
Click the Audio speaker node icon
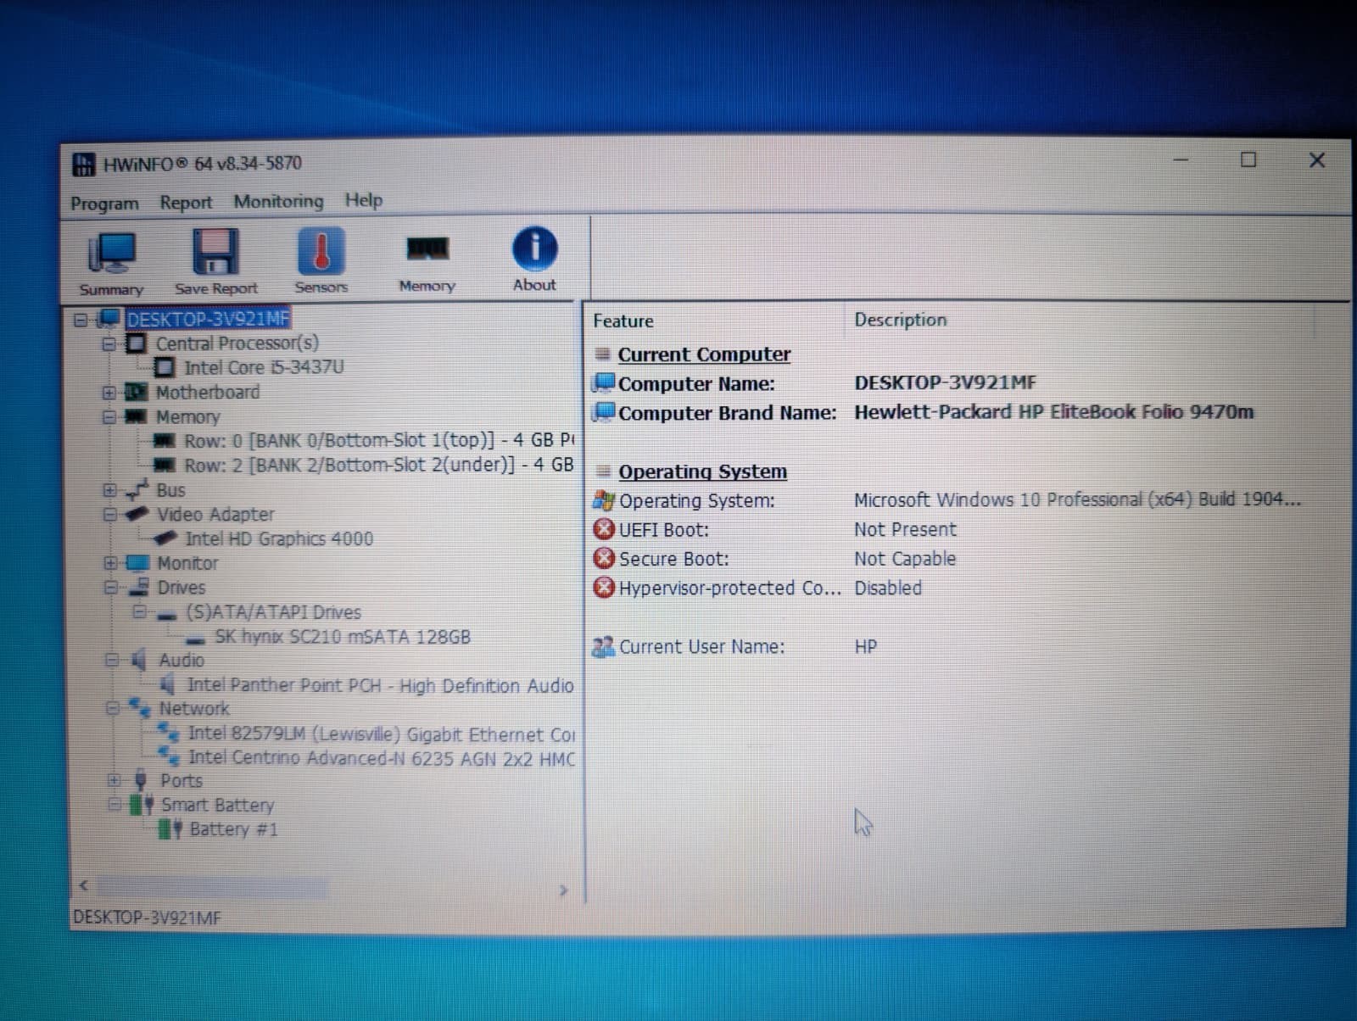(138, 660)
